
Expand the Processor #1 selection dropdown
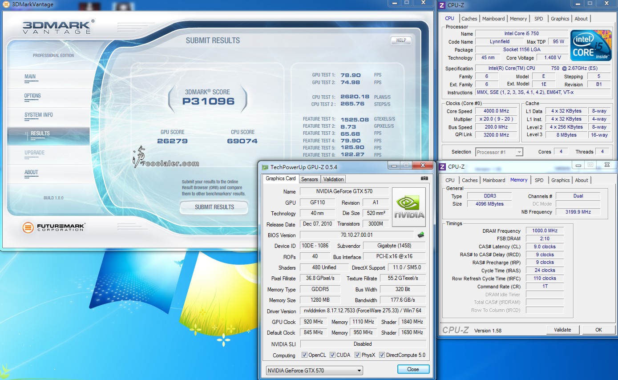(499, 152)
